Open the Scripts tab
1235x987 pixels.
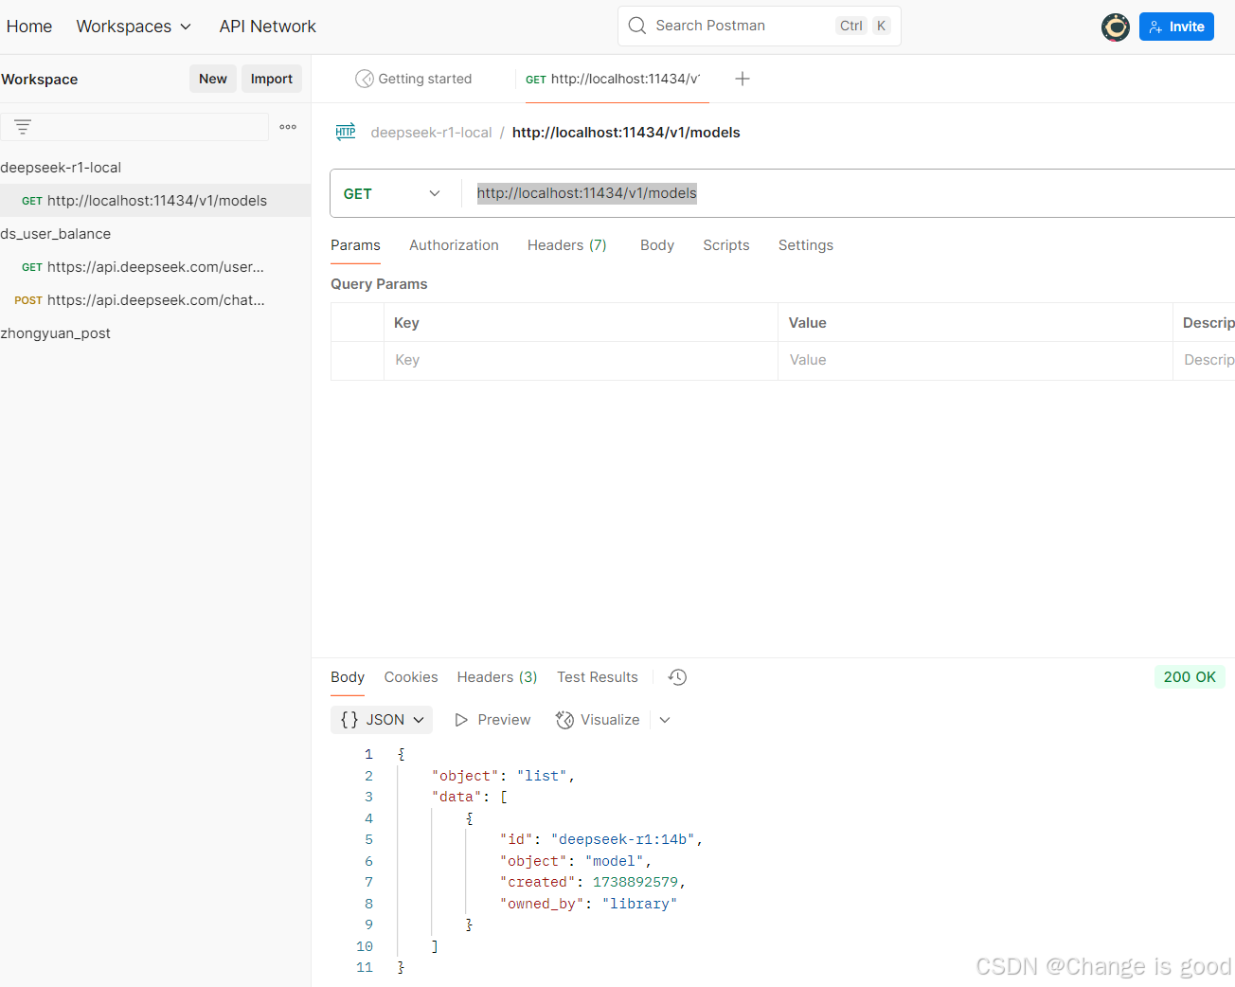coord(726,245)
